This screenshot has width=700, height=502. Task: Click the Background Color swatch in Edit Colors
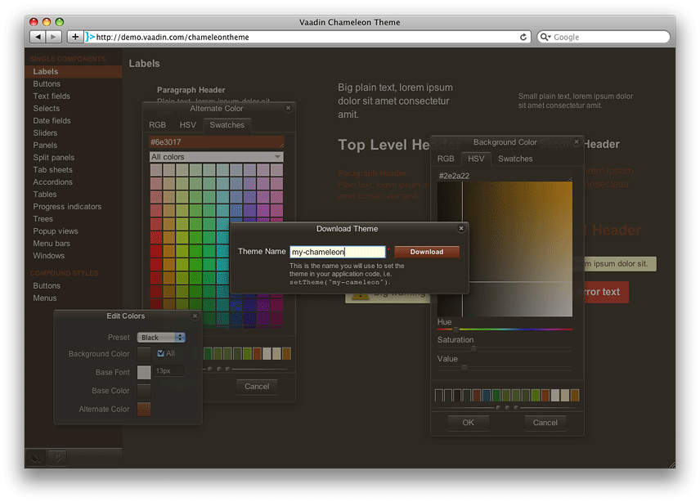(x=144, y=354)
